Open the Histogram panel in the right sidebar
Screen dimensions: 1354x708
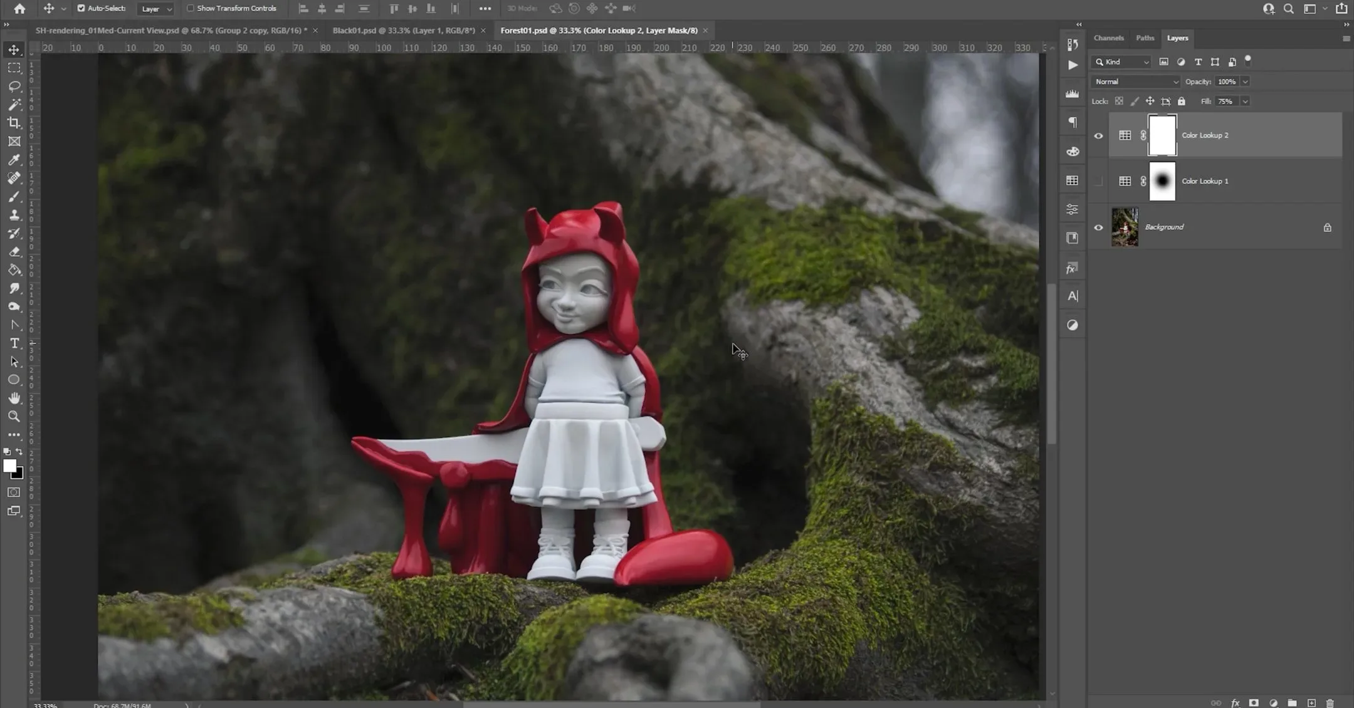click(1073, 93)
